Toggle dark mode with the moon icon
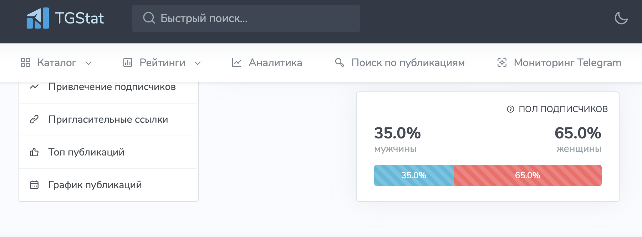 (621, 18)
